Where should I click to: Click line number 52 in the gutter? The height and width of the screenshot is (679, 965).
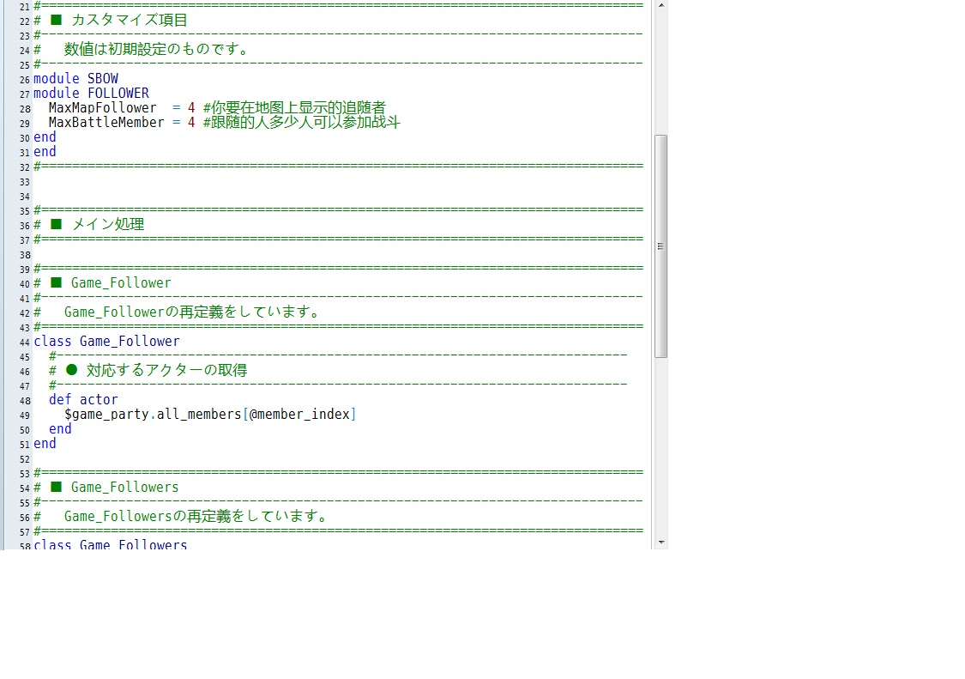(x=24, y=459)
